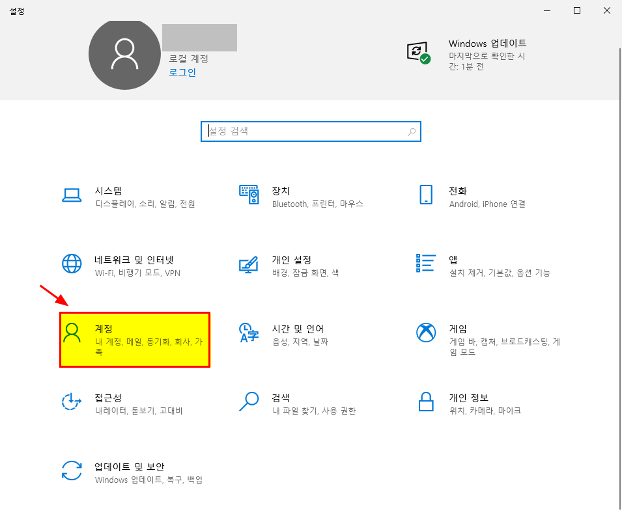Image resolution: width=622 pixels, height=520 pixels.
Task: Maximize the 설정 window
Action: 577,10
